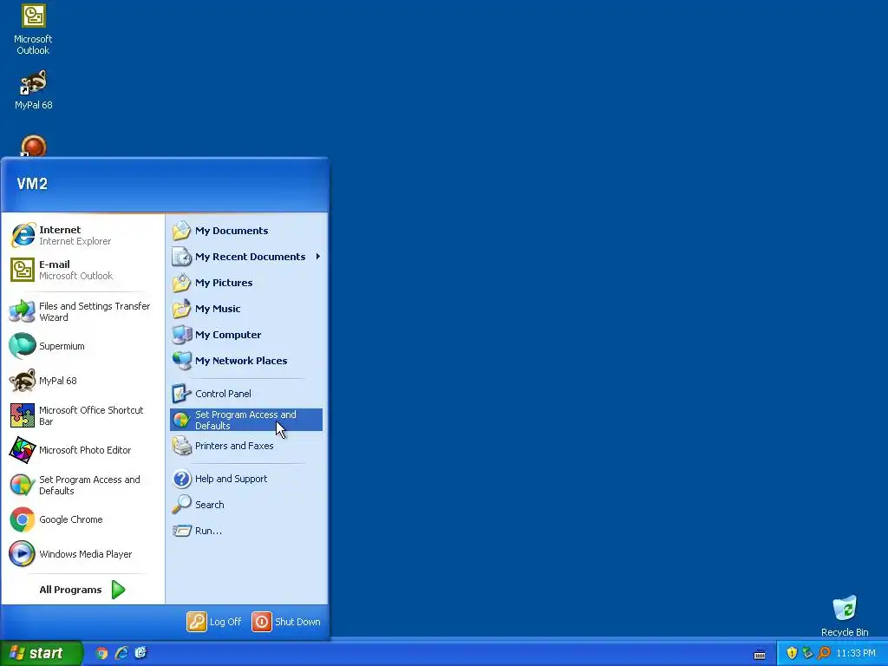Select Microsoft Outlook desktop icon
This screenshot has height=666, width=888.
pyautogui.click(x=33, y=29)
